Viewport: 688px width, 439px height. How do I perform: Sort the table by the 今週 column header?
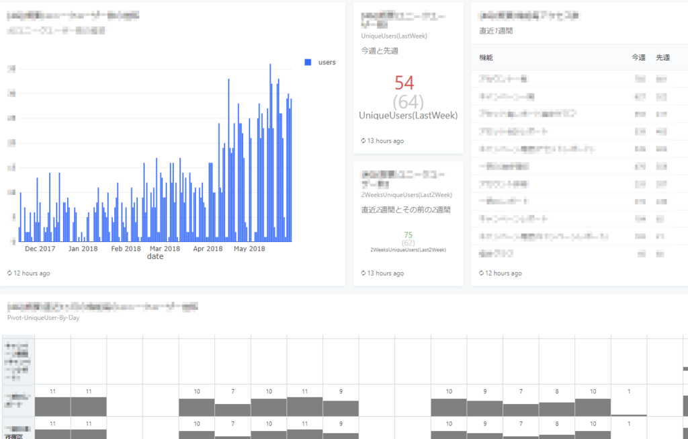click(638, 57)
